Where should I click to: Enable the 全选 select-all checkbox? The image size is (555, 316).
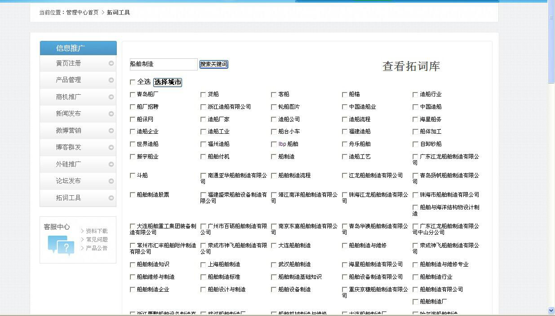(x=133, y=82)
